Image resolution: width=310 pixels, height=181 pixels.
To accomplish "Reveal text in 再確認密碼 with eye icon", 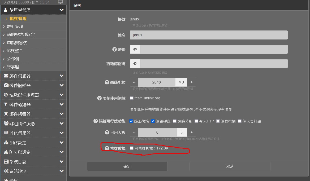I will click(135, 64).
